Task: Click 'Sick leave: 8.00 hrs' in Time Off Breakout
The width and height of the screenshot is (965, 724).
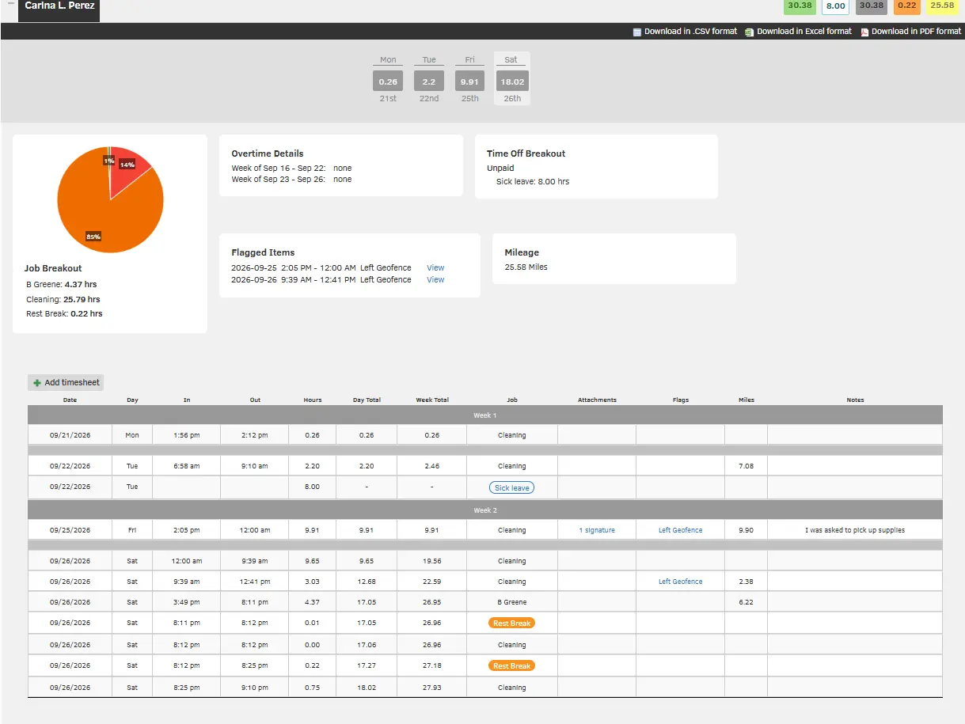Action: [x=533, y=182]
